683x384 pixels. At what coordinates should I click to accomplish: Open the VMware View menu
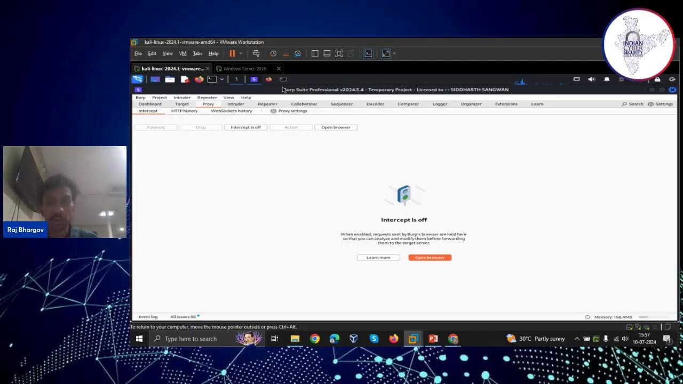(x=168, y=53)
